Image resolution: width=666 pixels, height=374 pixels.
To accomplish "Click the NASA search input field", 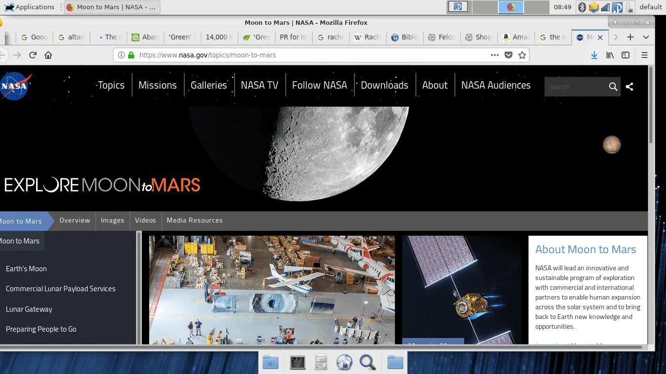I will coord(575,87).
